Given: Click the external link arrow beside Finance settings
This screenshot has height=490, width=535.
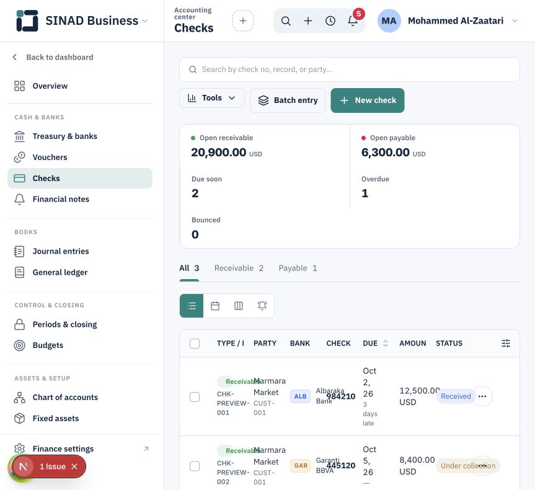Looking at the screenshot, I should pos(146,448).
